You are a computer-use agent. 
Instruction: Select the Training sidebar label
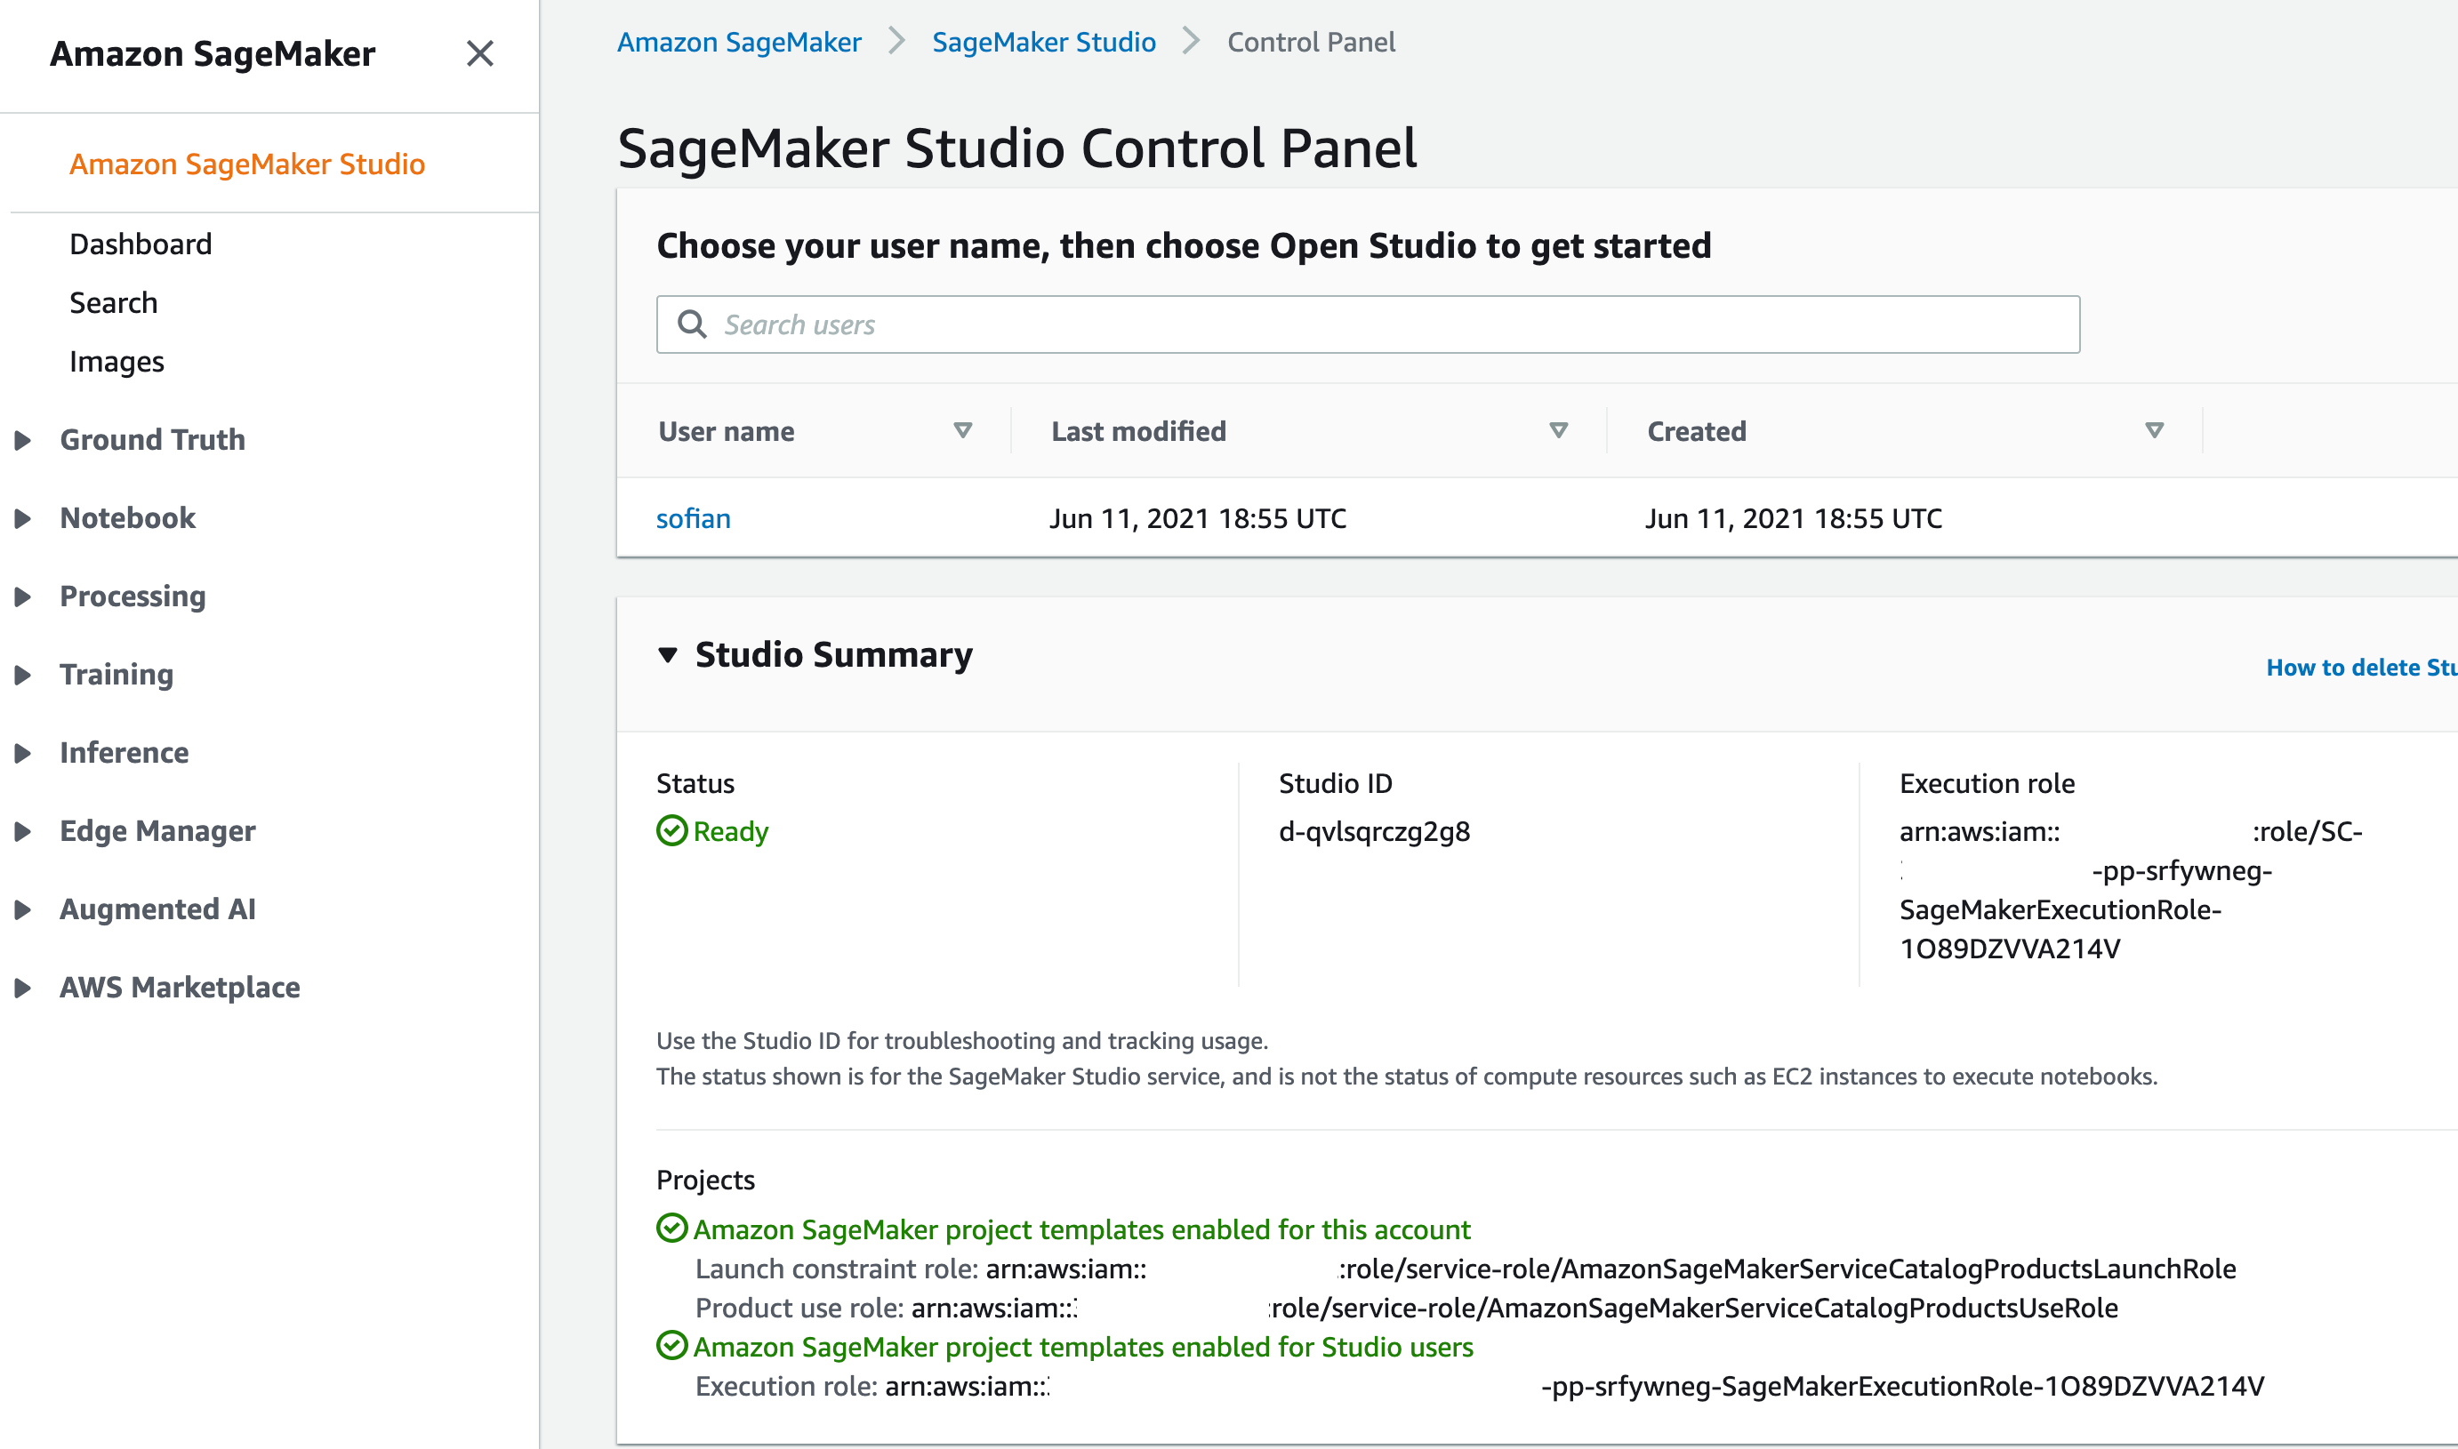(116, 675)
